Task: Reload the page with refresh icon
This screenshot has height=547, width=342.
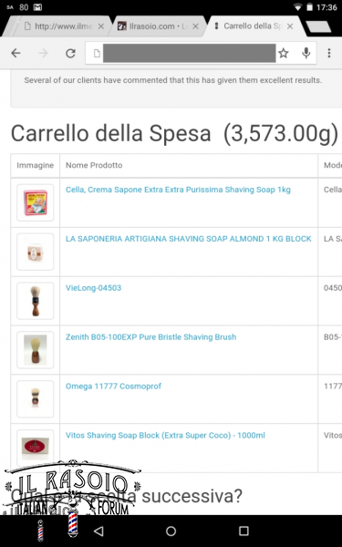Action: point(70,53)
